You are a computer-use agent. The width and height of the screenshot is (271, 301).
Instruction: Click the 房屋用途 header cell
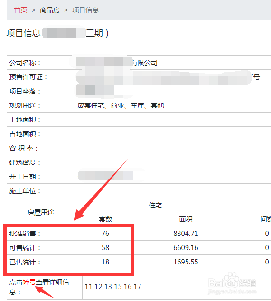coord(41,212)
